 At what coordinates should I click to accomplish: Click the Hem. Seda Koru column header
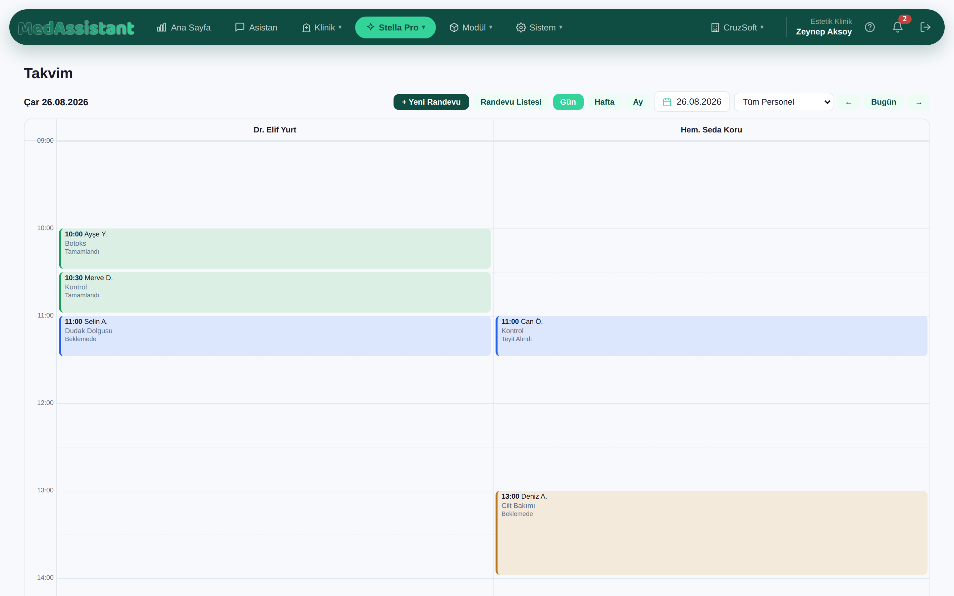coord(711,130)
